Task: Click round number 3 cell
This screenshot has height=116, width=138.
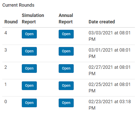Action: pyautogui.click(x=6, y=50)
